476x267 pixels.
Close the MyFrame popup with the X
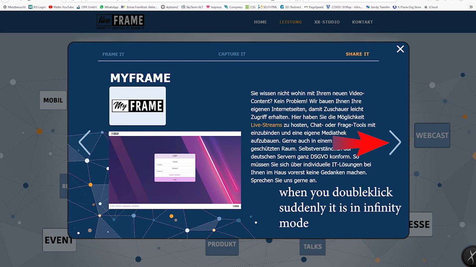tap(400, 49)
